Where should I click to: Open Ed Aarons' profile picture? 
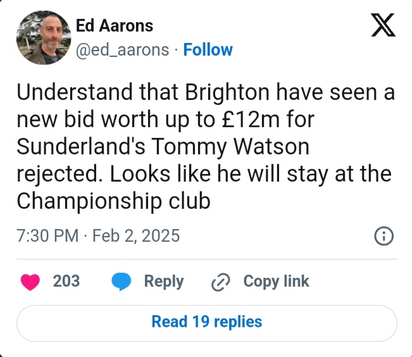click(42, 38)
